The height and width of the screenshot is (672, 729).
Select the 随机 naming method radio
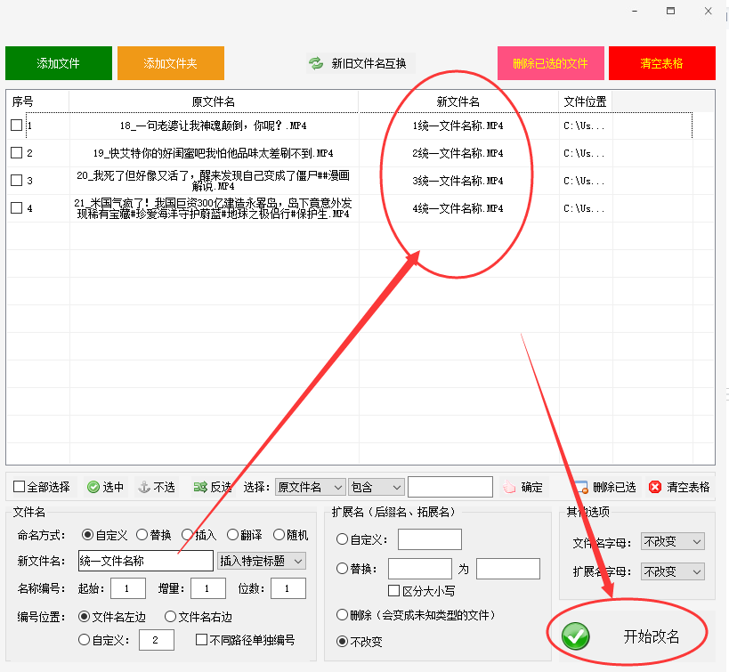coord(279,535)
